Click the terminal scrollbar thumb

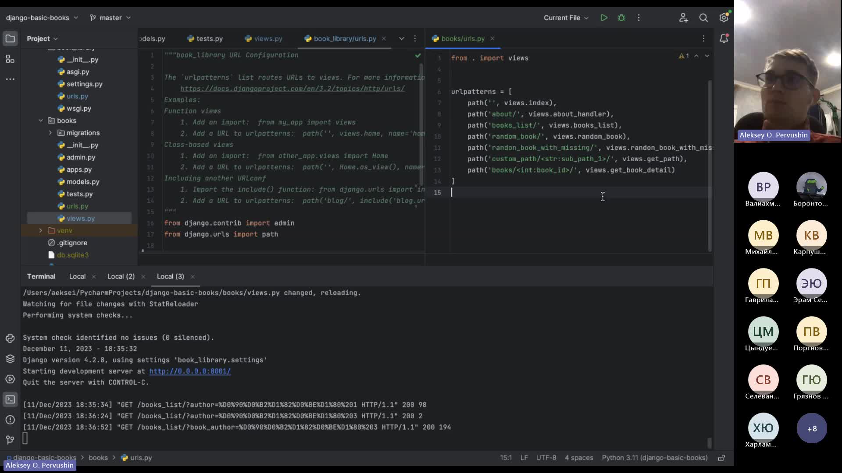click(x=709, y=443)
